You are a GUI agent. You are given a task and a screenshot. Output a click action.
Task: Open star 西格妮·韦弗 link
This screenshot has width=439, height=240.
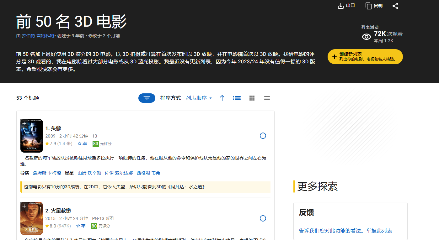point(148,173)
